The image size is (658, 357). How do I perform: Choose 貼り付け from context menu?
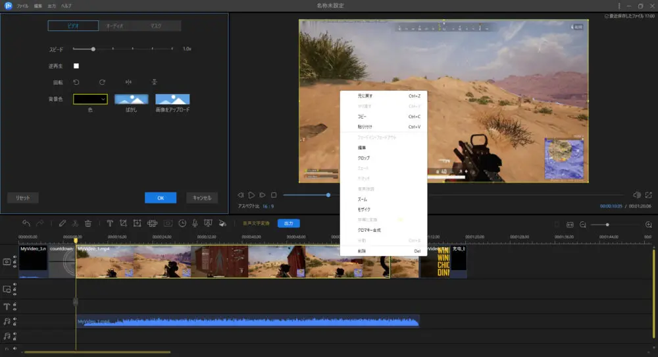coord(384,127)
